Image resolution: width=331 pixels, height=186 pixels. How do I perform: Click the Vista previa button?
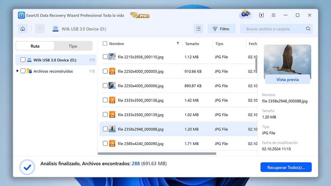(x=288, y=79)
